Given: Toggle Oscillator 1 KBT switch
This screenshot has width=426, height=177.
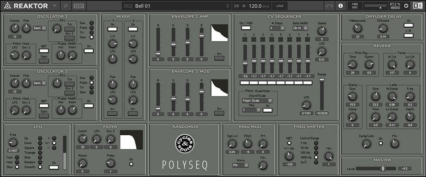Looking at the screenshot, I should coord(44,51).
